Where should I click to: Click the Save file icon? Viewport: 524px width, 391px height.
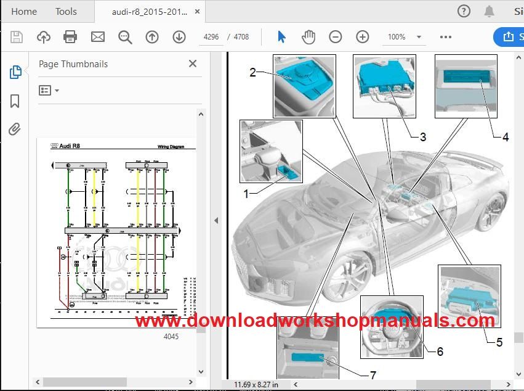click(17, 37)
